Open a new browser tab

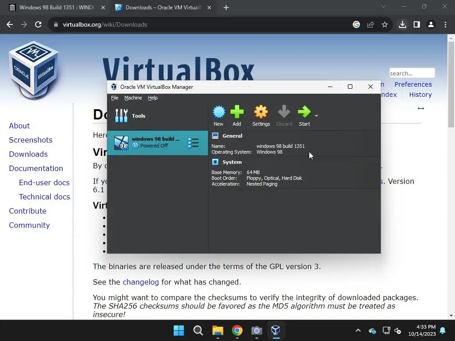click(226, 8)
